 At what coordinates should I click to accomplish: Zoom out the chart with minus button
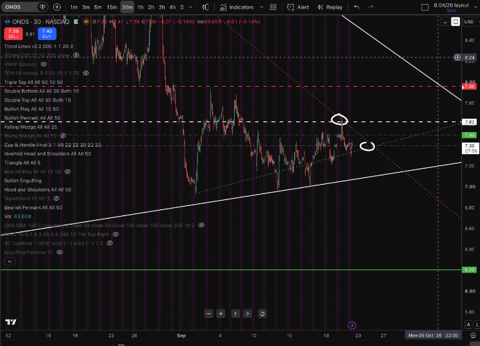tap(209, 313)
